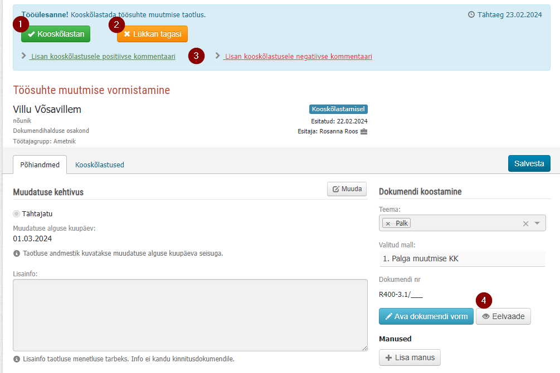Viewport: 560px width, 373px height.
Task: Open the Teema dropdown arrow
Action: click(x=537, y=223)
